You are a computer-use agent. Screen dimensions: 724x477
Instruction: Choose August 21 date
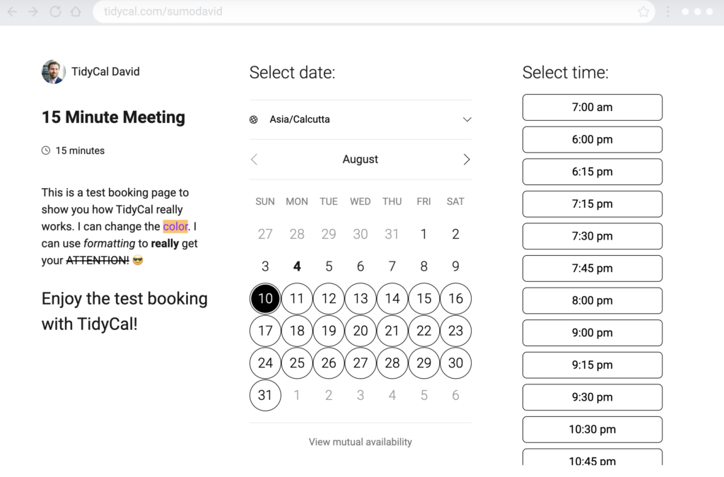click(392, 331)
